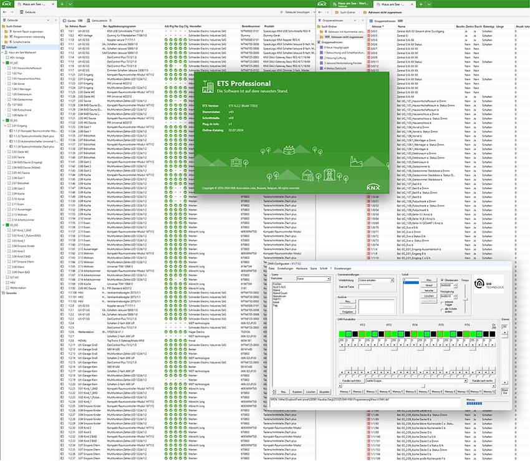This screenshot has width=530, height=461.
Task: Click the Tempo vertical slider
Action: 465,299
